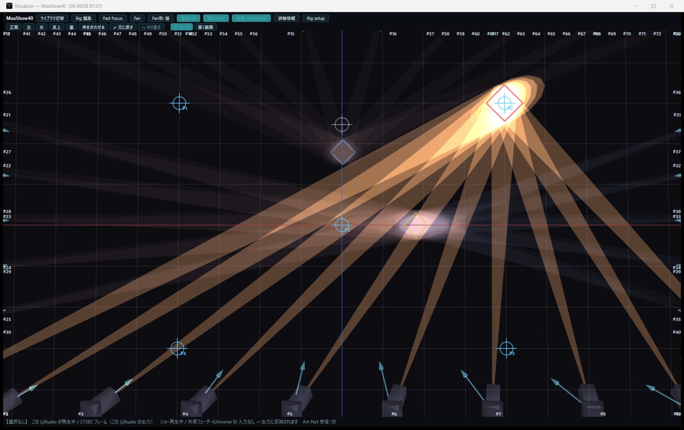Toggle the 部屋: Wireframe room mode
Viewport: 684px width, 430px height.
pyautogui.click(x=251, y=18)
